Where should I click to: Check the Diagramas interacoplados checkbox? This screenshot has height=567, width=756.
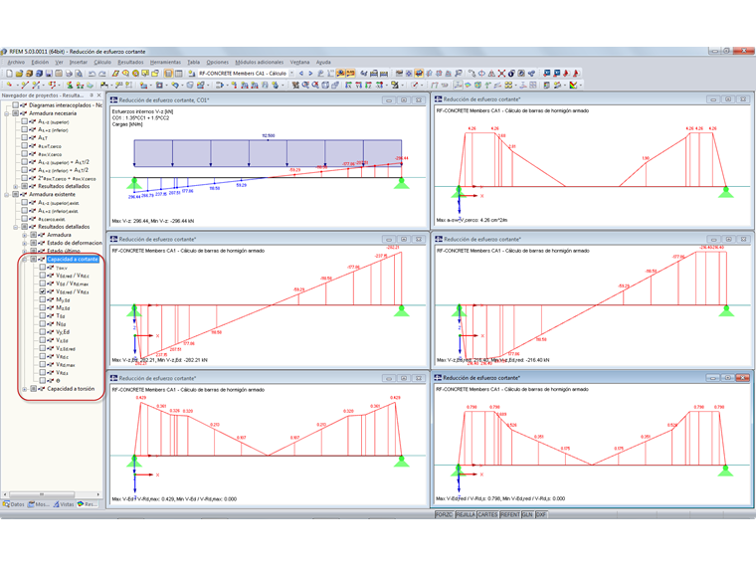tap(16, 105)
